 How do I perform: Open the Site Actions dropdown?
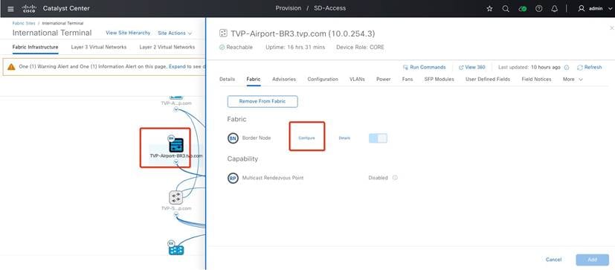(x=175, y=33)
